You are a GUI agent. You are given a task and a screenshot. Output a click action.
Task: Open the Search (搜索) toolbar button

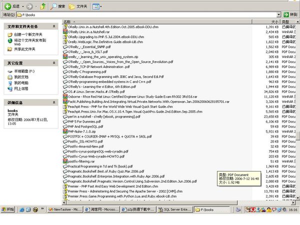pos(57,6)
